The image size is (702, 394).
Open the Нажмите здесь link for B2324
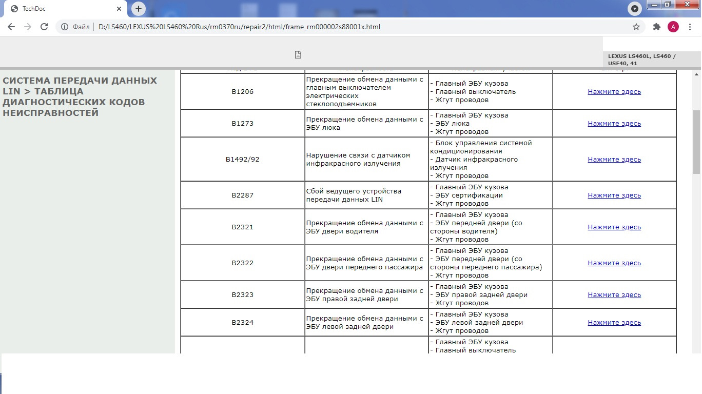[614, 323]
